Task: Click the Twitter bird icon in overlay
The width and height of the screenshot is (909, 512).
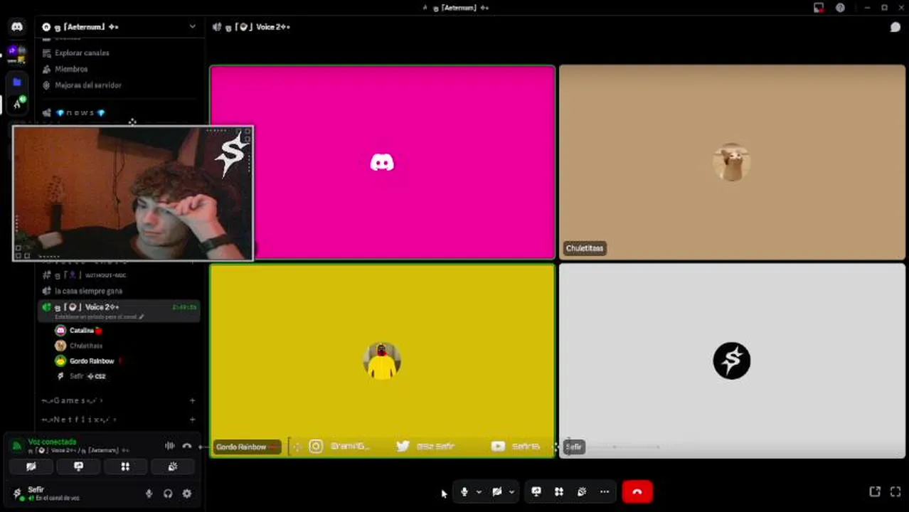Action: [x=403, y=446]
